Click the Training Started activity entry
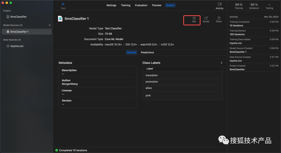The width and height of the screenshot is (281, 153). point(254,32)
